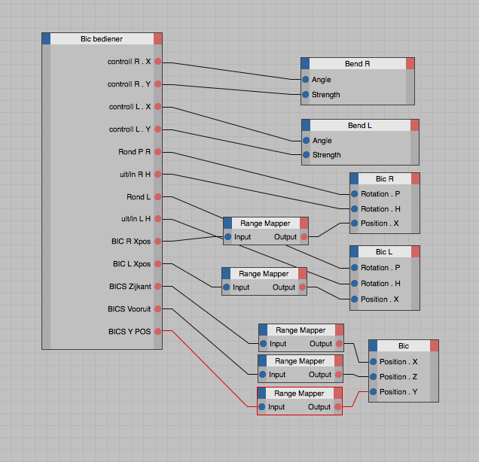Select the BIC L Xpos output port
The height and width of the screenshot is (462, 479).
click(157, 263)
